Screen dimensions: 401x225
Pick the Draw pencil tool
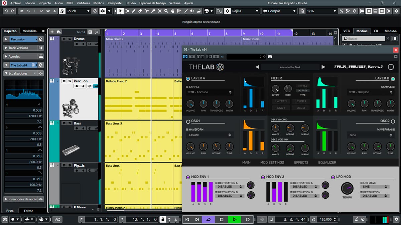[134, 11]
